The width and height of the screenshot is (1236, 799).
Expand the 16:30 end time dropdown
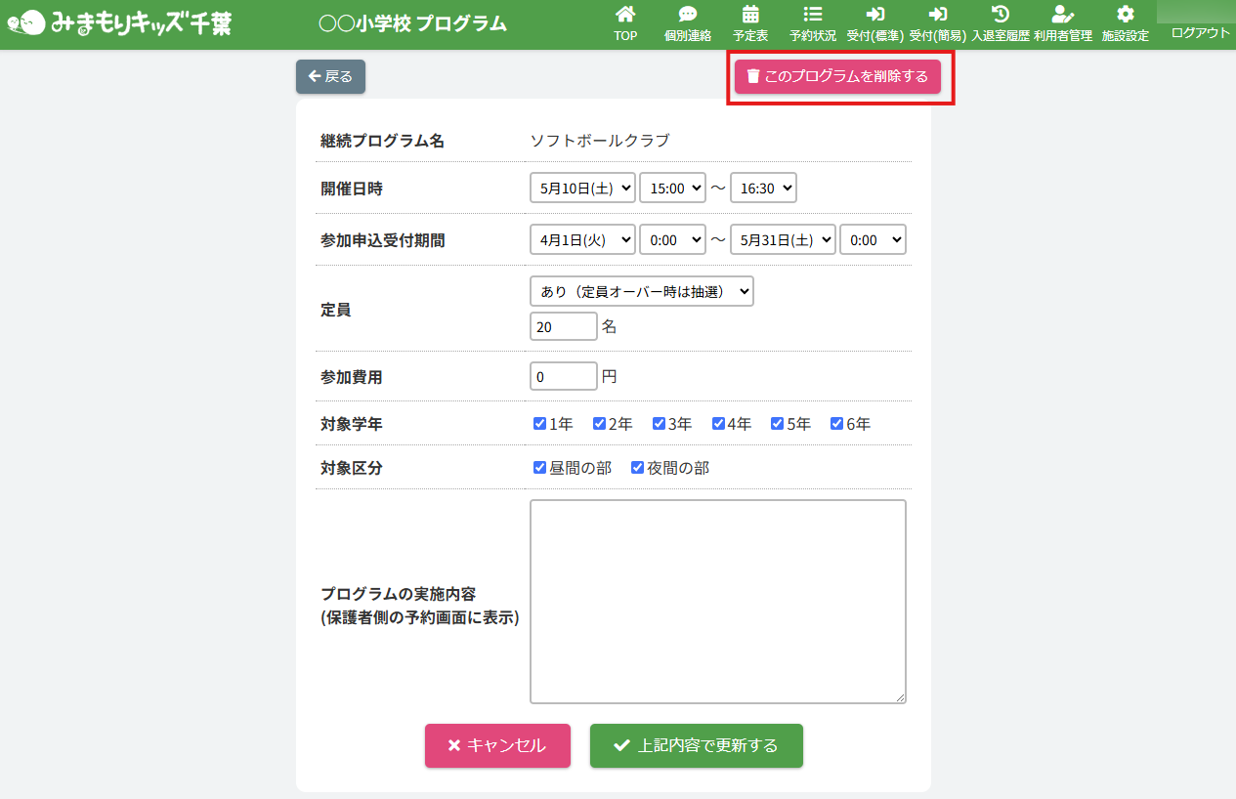coord(763,188)
